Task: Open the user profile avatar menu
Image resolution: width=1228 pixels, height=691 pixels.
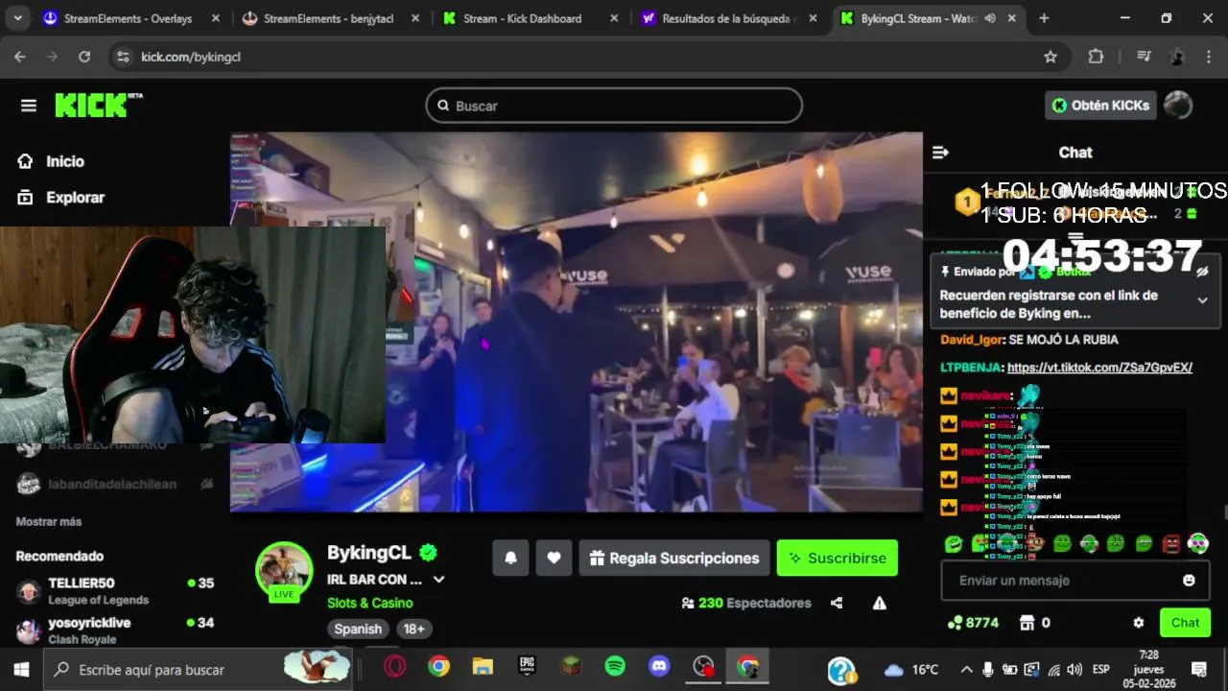Action: pos(1177,106)
